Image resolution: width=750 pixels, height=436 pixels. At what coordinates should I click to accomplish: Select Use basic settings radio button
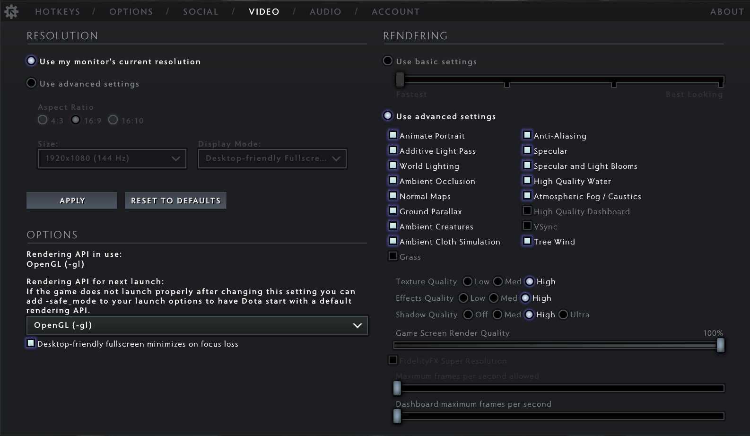(388, 61)
